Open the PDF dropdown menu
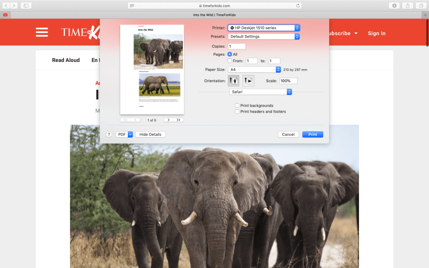Image resolution: width=429 pixels, height=268 pixels. [x=130, y=134]
